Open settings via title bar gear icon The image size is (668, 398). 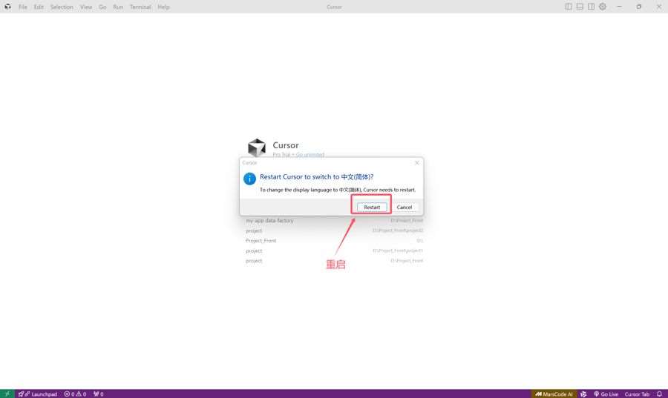coord(603,7)
